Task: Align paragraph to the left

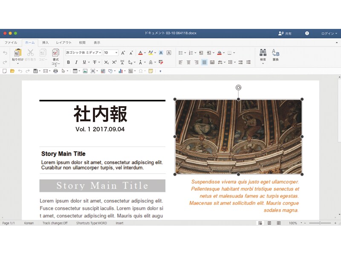Action: [x=180, y=62]
